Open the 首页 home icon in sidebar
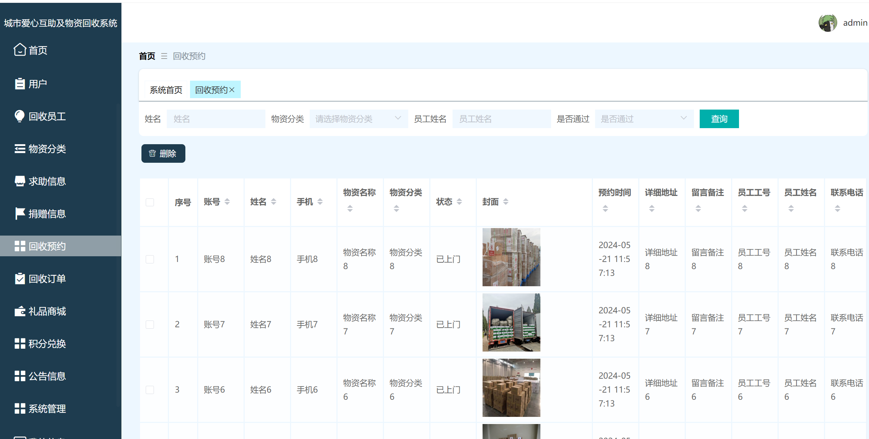869x439 pixels. pos(20,50)
